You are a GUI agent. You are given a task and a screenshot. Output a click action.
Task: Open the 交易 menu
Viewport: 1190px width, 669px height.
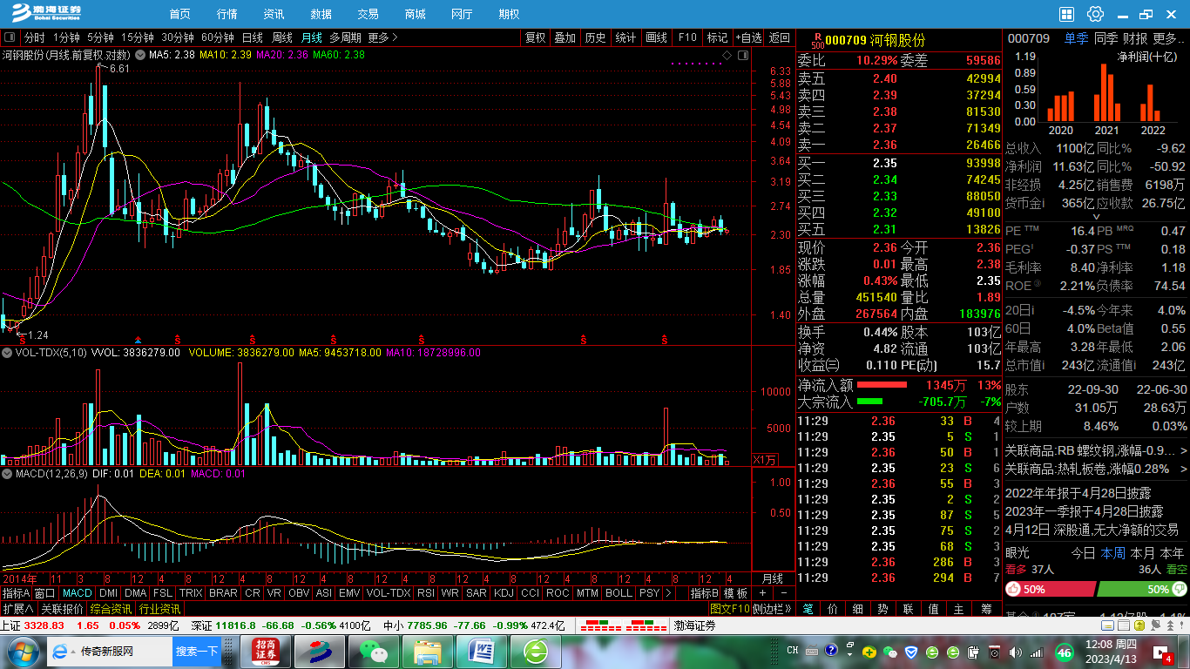[x=368, y=14]
